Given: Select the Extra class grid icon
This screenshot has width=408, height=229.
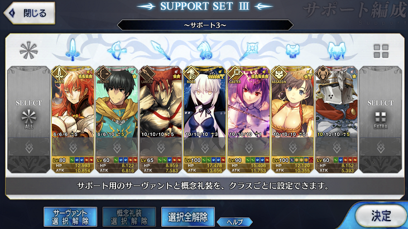Looking at the screenshot, I should (381, 51).
